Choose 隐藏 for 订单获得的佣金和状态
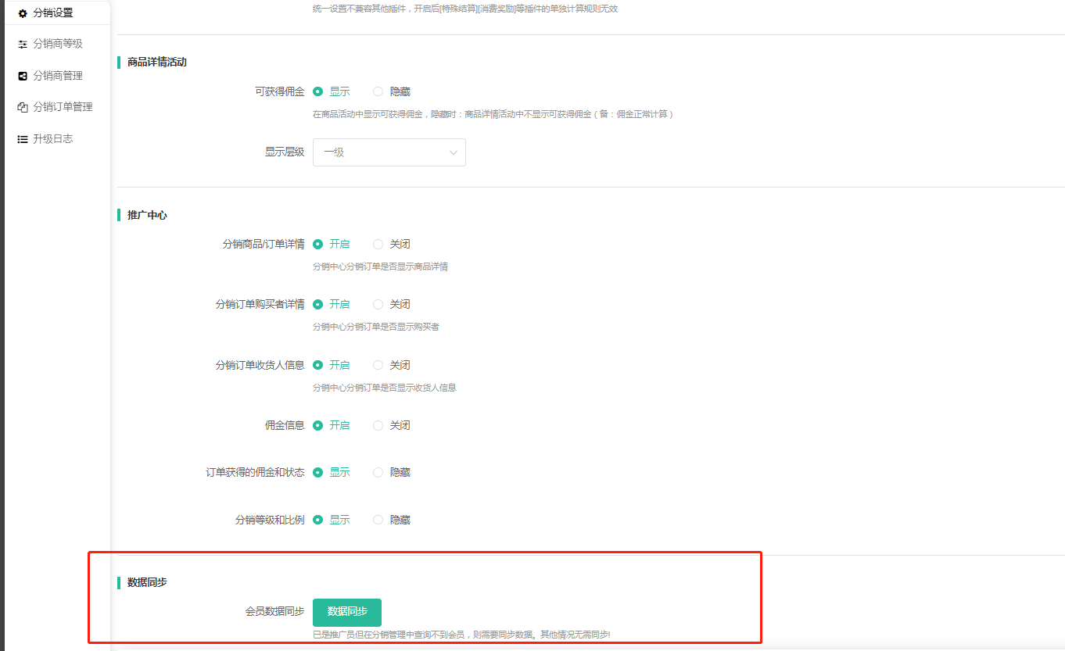Image resolution: width=1065 pixels, height=651 pixels. (x=378, y=472)
